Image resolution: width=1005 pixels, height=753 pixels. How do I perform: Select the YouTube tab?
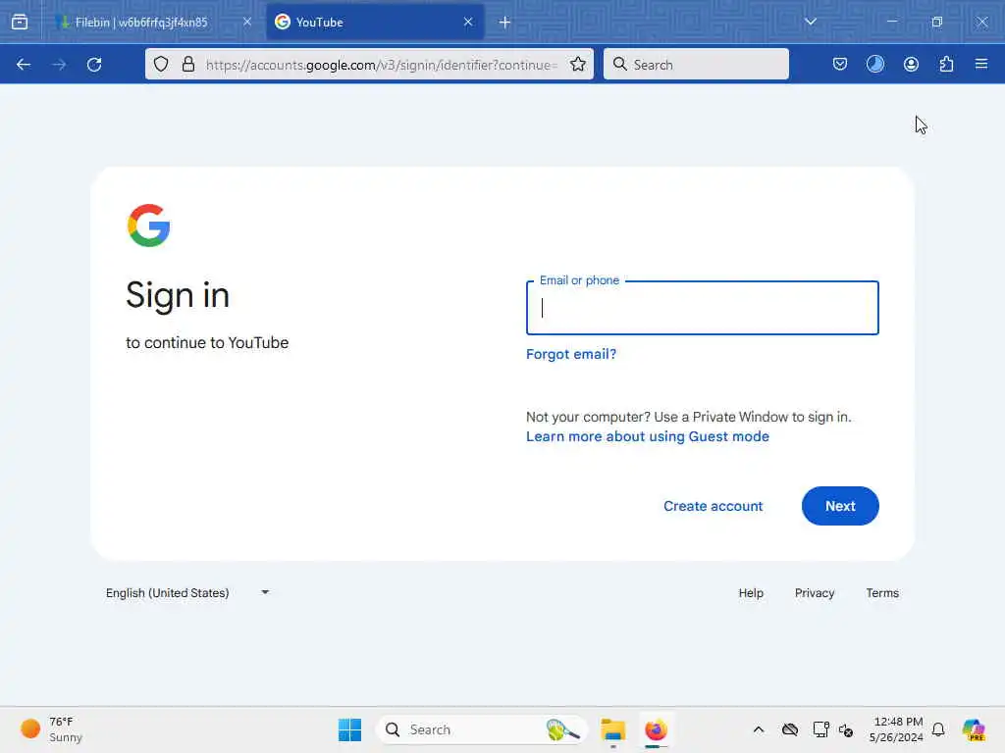click(x=374, y=22)
